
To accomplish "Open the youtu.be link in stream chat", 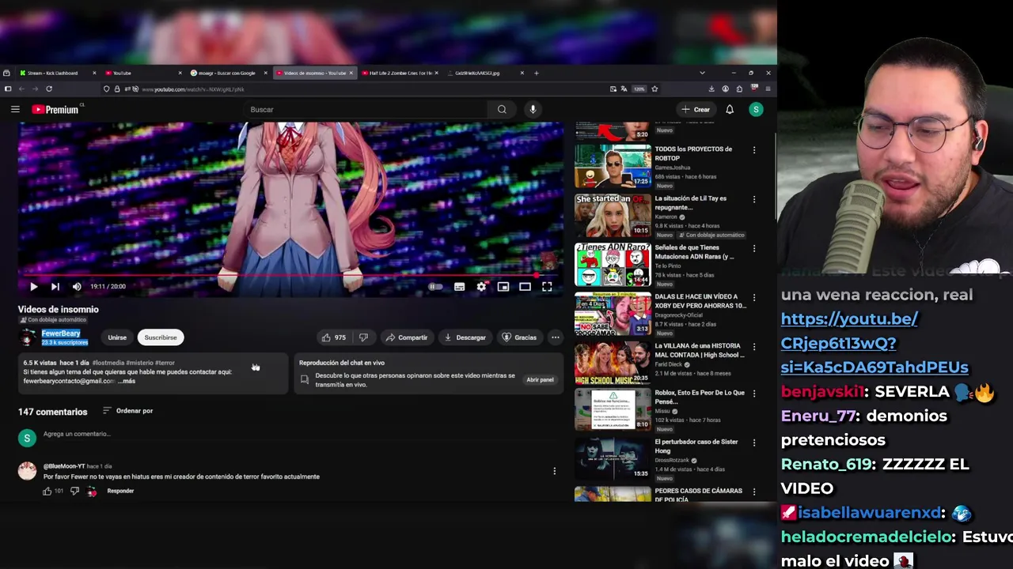I will click(875, 343).
